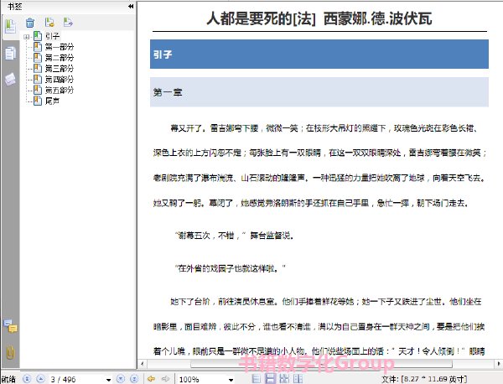Screen dimensions: 503x384
Task: Open the zoom level dropdown arrow
Action: [x=231, y=380]
